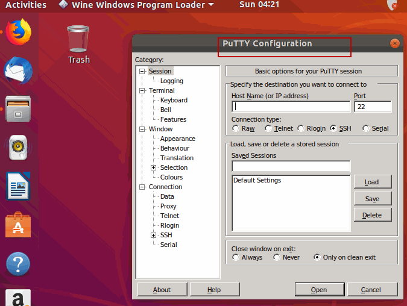The image size is (407, 306).
Task: Select Serial item in Category tree
Action: [x=168, y=245]
